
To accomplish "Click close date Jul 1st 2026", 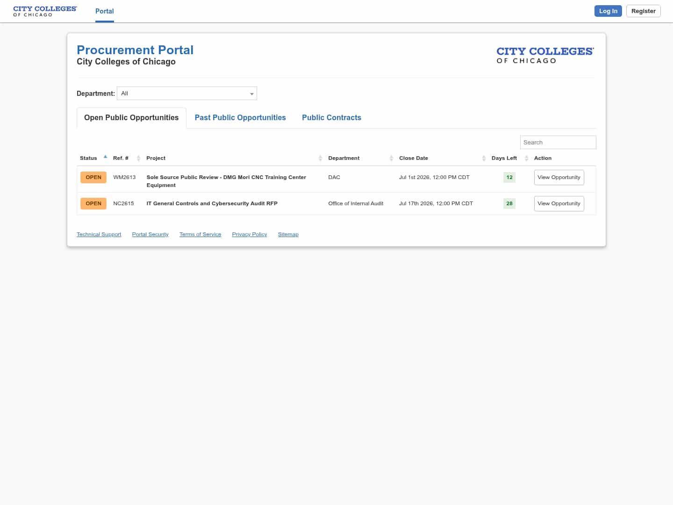I will (x=434, y=177).
